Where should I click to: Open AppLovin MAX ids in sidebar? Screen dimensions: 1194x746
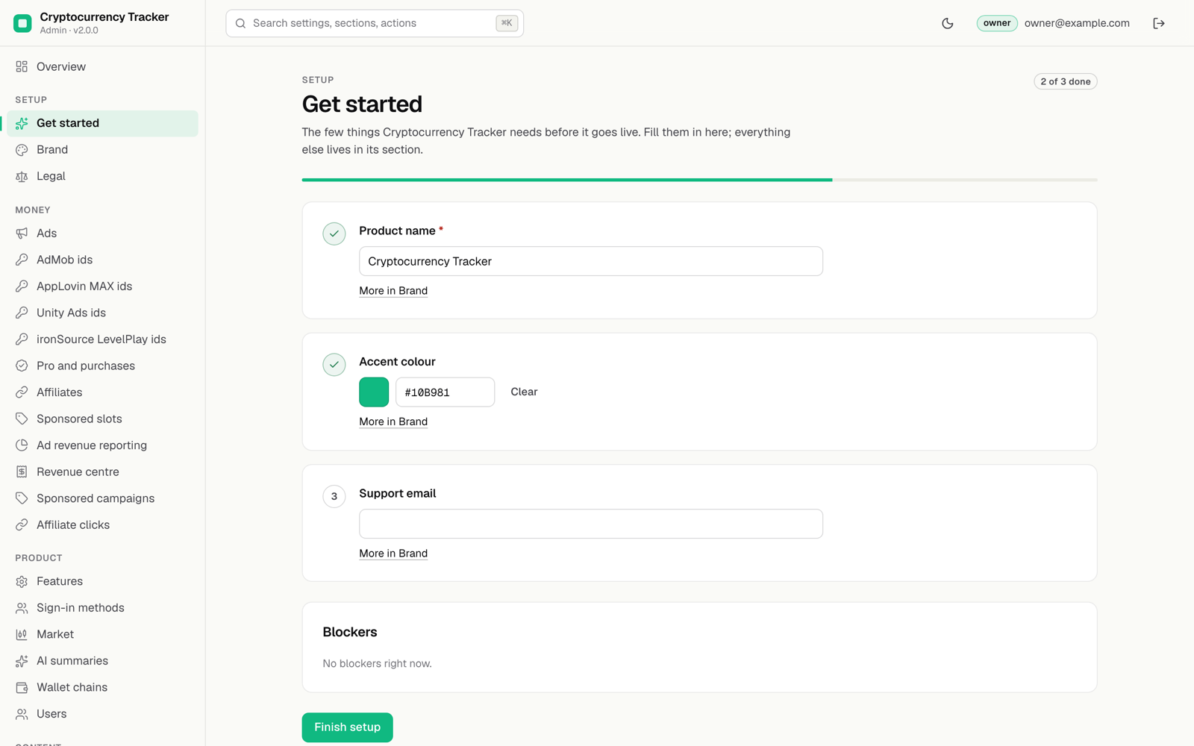[103, 286]
